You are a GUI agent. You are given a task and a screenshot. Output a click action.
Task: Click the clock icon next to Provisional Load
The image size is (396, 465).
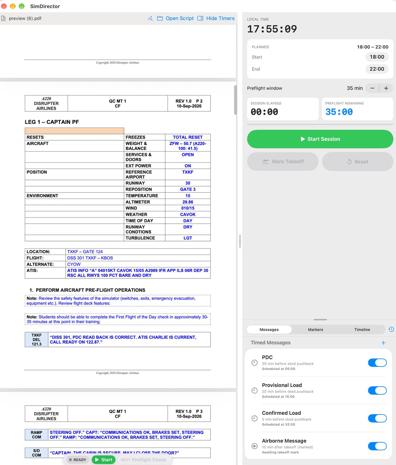[x=254, y=390]
